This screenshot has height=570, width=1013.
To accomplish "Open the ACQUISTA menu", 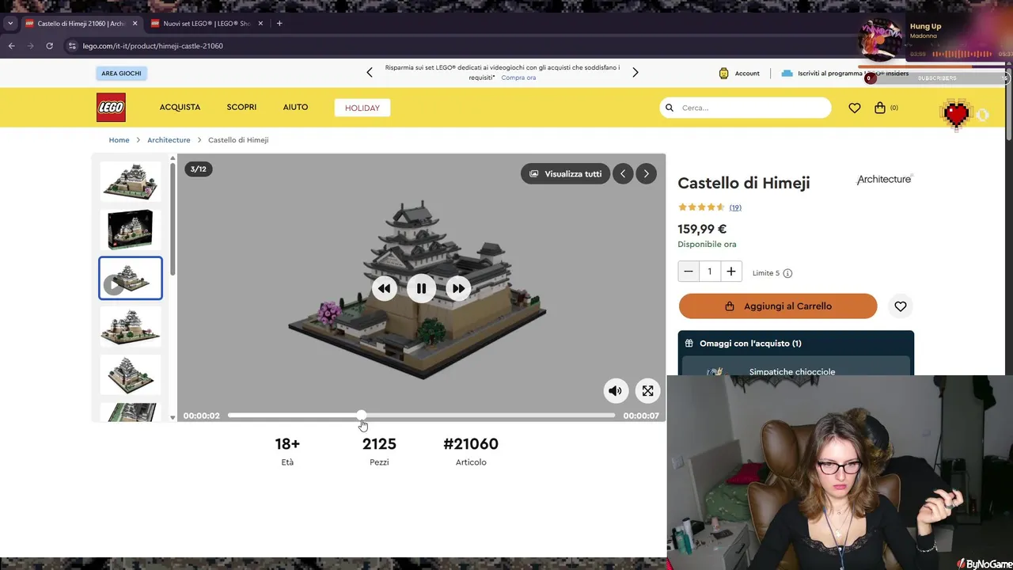I will tap(180, 107).
